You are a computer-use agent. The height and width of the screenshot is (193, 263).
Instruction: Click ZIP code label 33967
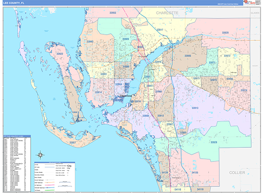[x=170, y=125]
